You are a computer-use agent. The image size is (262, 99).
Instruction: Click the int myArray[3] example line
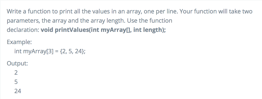click(x=50, y=51)
